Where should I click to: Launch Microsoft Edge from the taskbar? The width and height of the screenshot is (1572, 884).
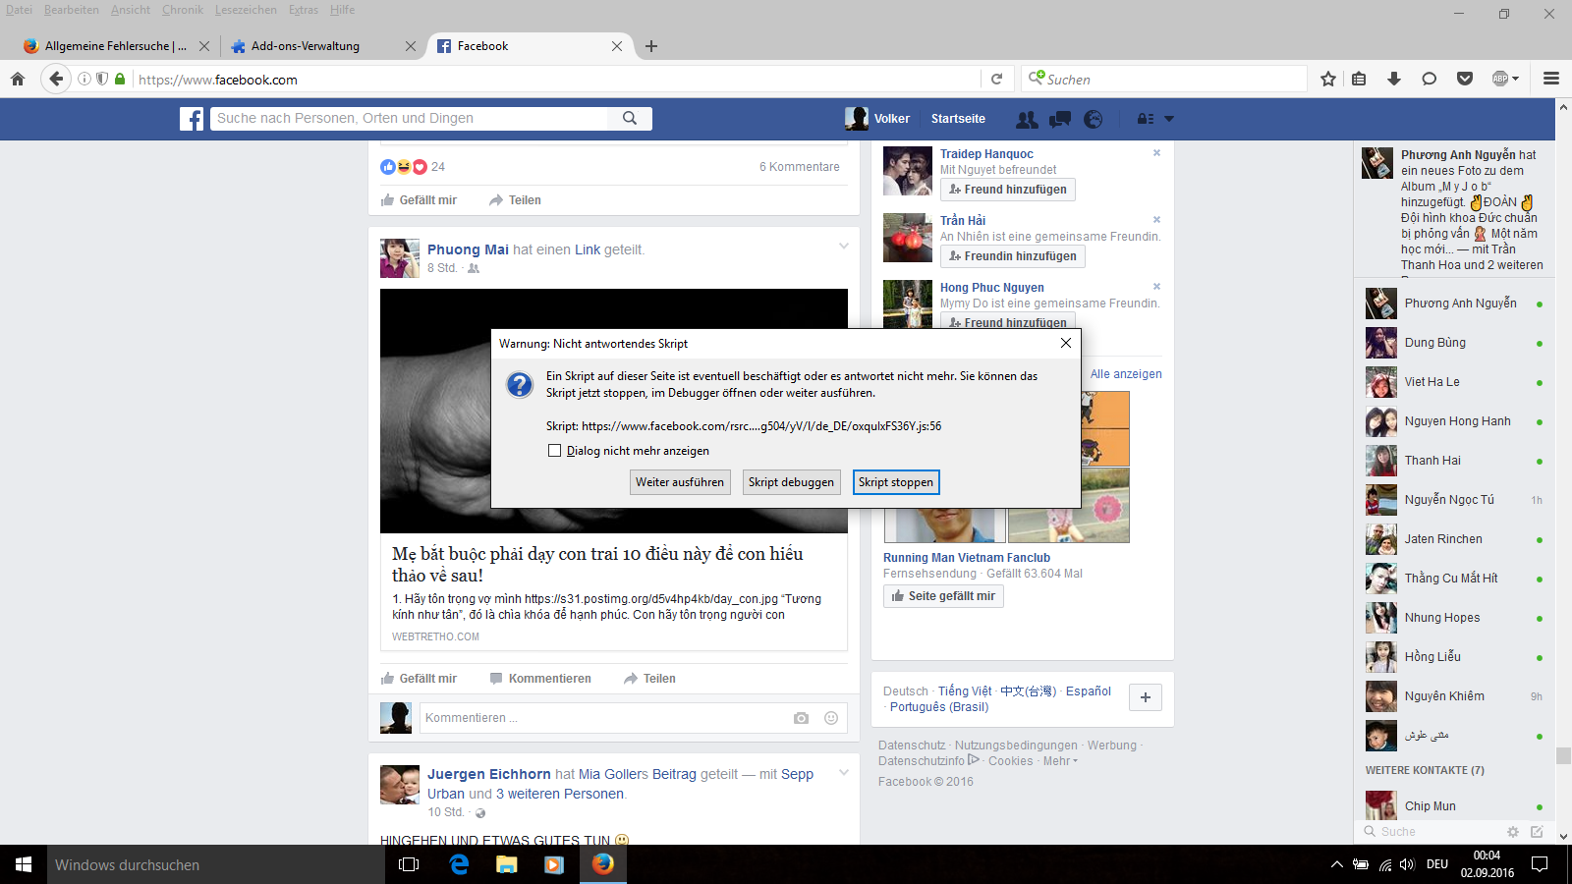click(459, 864)
